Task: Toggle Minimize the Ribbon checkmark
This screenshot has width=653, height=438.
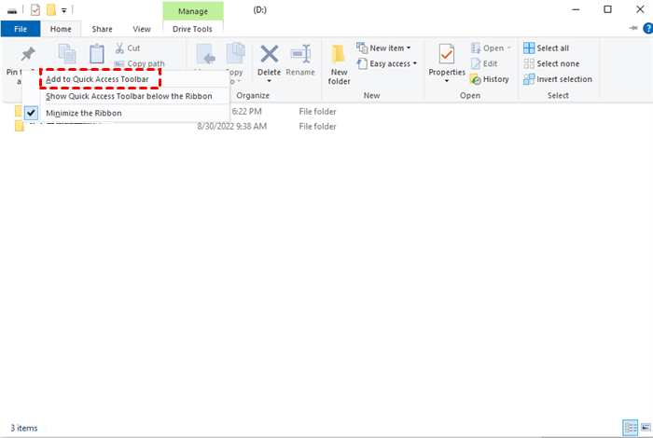Action: coord(31,113)
